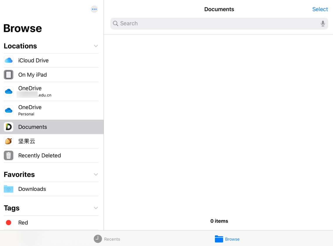Open the Downloads favorite folder
Screen dimensions: 333x246
tap(32, 189)
